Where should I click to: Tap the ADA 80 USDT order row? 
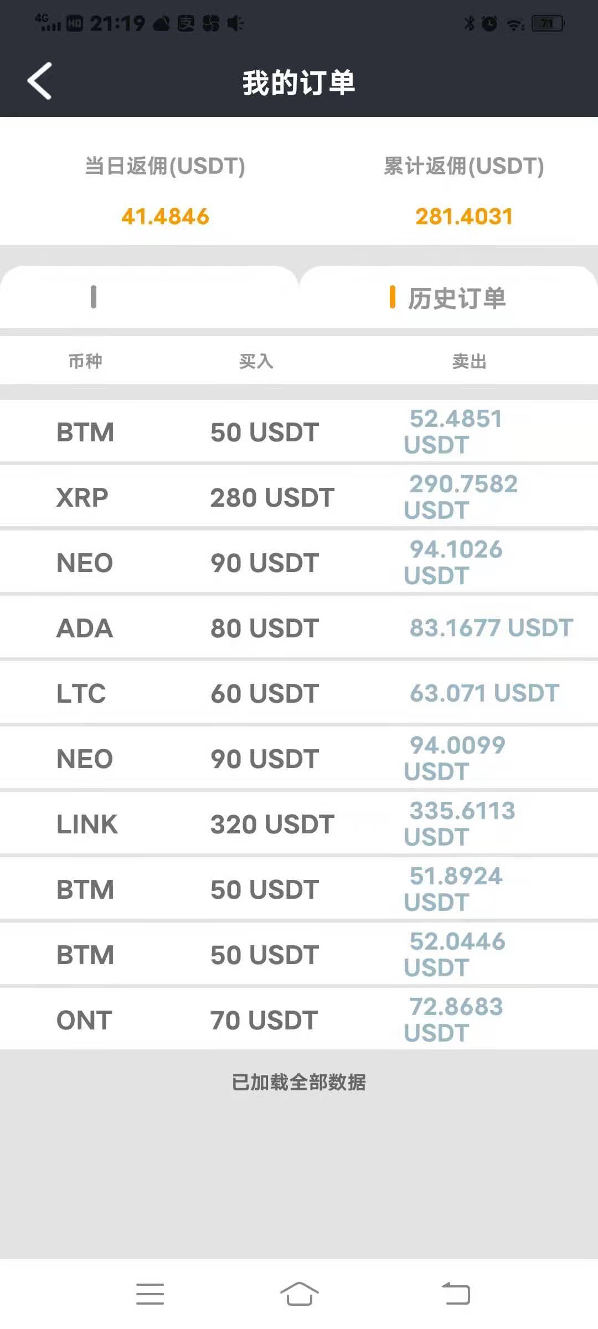pos(299,627)
